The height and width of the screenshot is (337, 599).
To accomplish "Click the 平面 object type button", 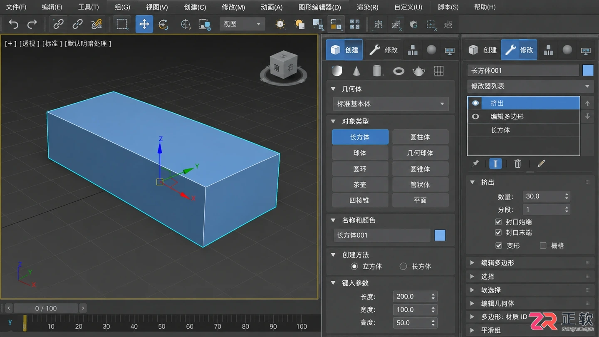I will [x=420, y=200].
